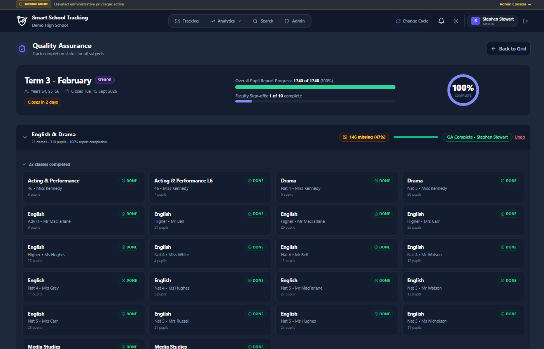Viewport: 544px width, 349px height.
Task: Click the Faculty Sign-offs progress bar
Action: coord(315,101)
